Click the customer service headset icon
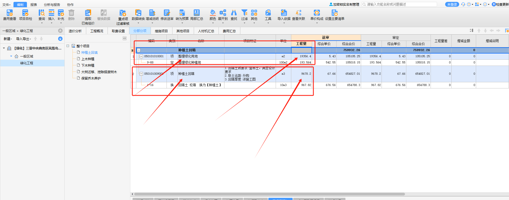The width and height of the screenshot is (509, 200). pos(463,4)
